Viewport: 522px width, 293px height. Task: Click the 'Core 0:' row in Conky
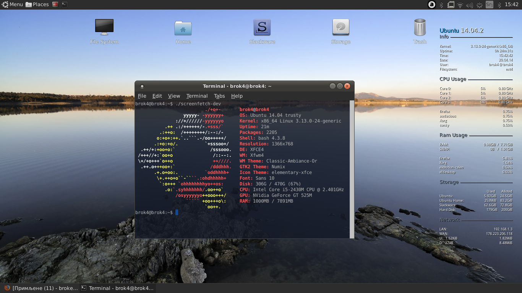click(x=476, y=89)
